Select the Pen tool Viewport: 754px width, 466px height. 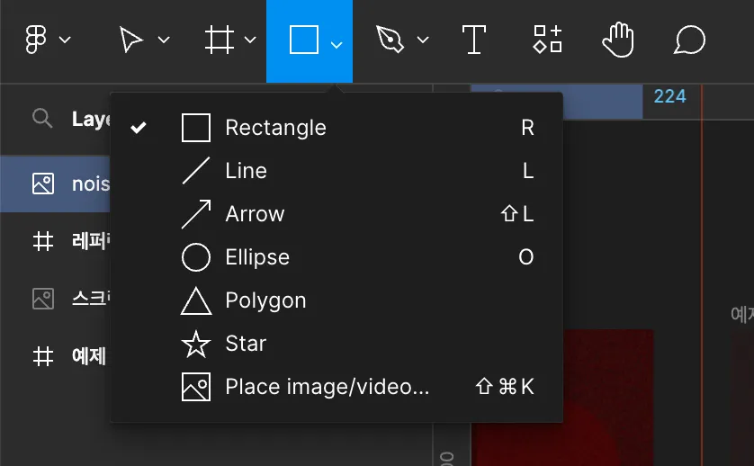[x=390, y=40]
